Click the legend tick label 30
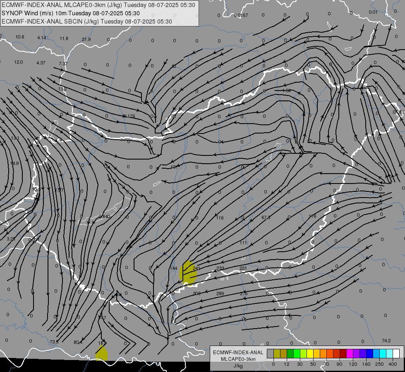Screen dimensions: 405x372 300,364
